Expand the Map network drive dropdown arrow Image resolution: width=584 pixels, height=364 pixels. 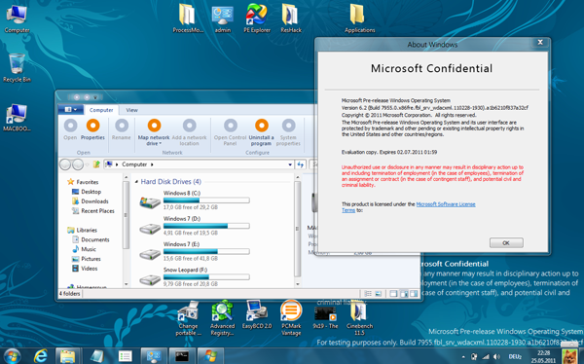tap(161, 144)
